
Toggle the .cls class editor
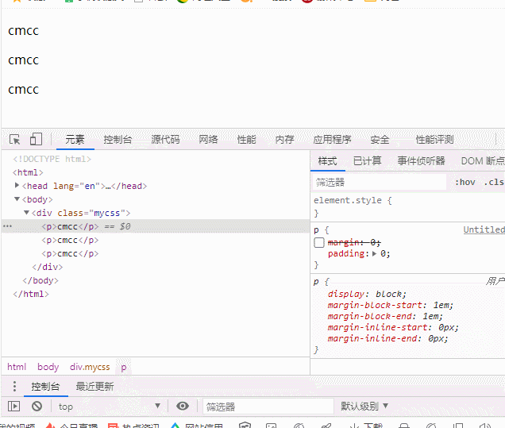tap(494, 183)
